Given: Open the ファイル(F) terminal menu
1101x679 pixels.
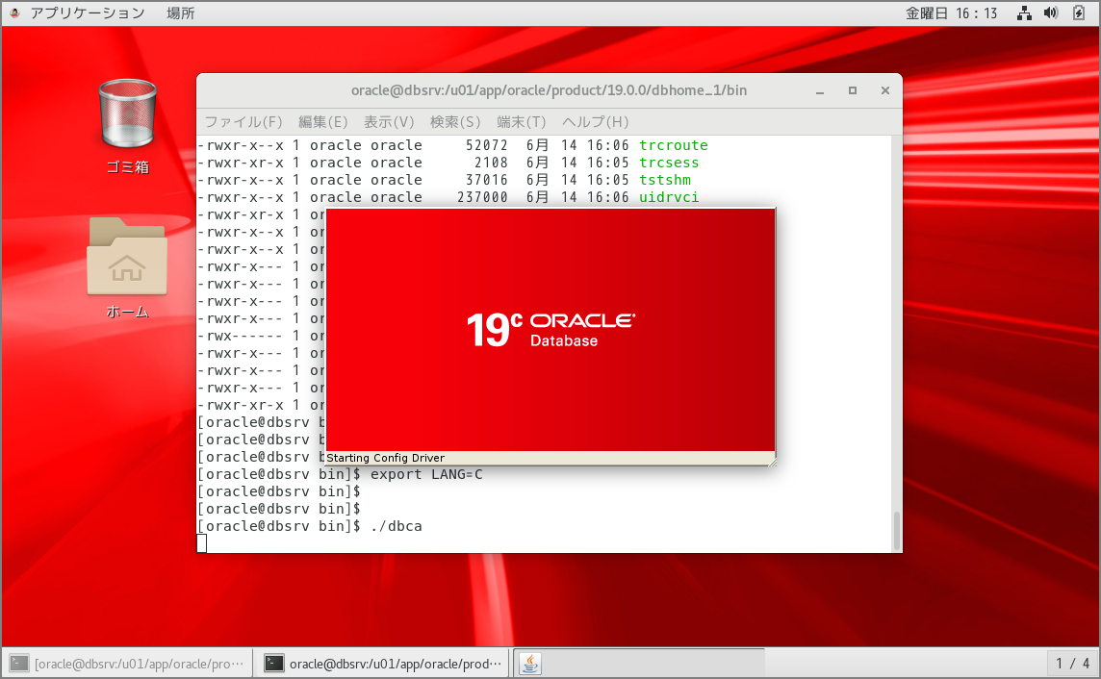Looking at the screenshot, I should point(243,122).
